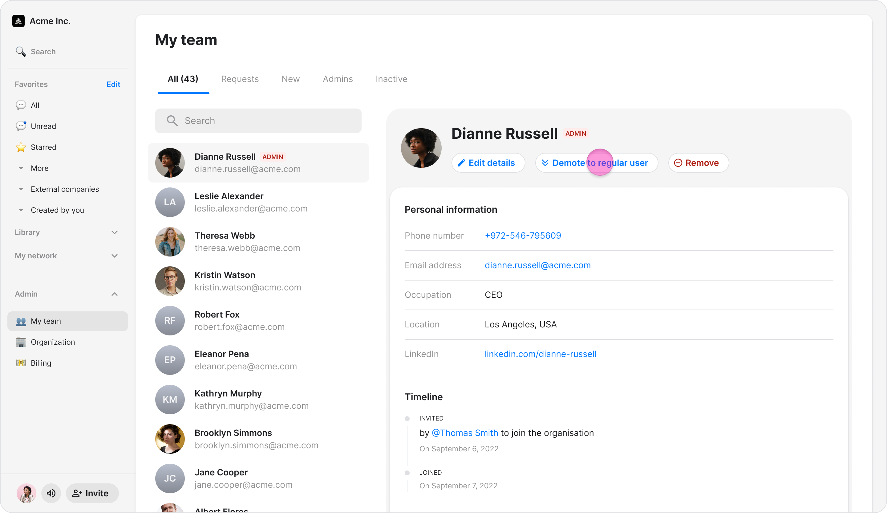This screenshot has width=887, height=513.
Task: Open the Billing money icon item
Action: click(21, 363)
